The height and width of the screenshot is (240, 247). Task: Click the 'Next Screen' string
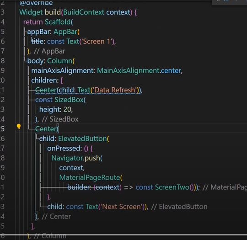tap(121, 207)
